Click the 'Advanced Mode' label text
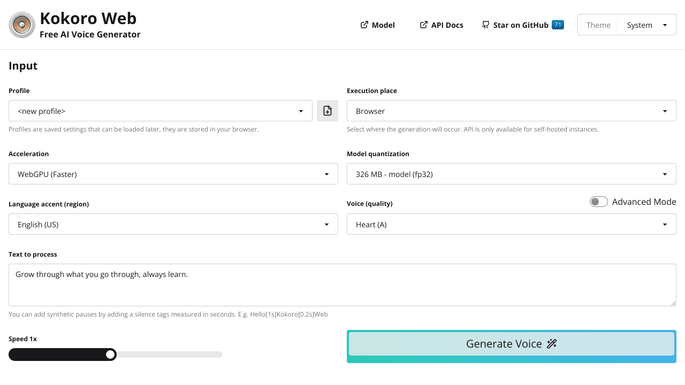This screenshot has width=685, height=385. tap(644, 202)
